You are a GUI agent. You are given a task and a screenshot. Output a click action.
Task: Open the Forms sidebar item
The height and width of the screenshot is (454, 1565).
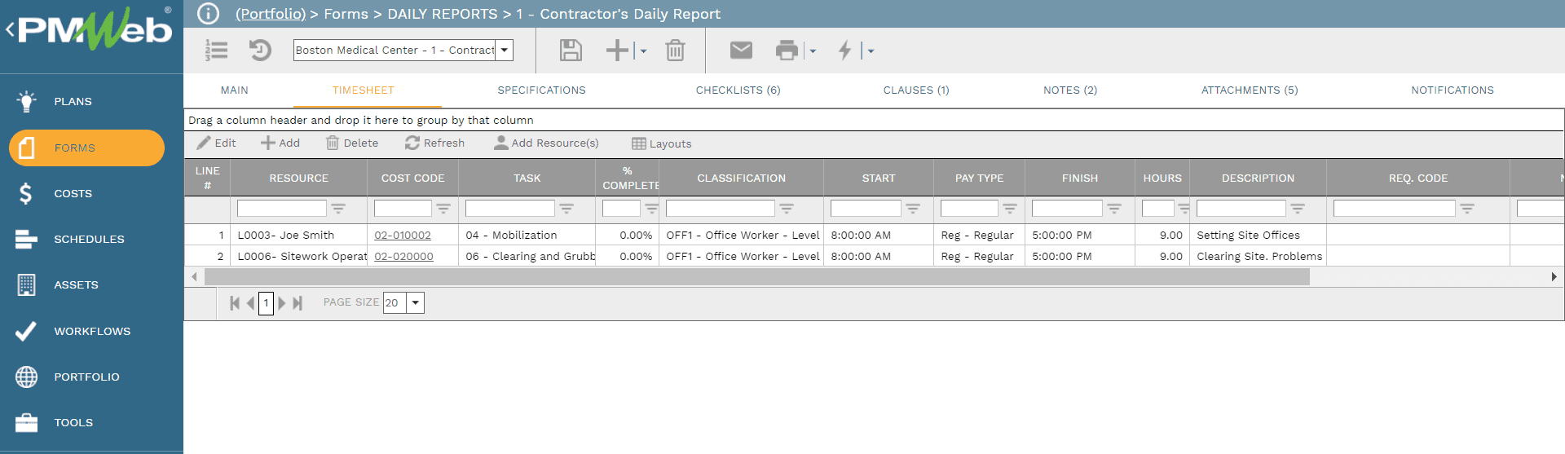tap(86, 148)
